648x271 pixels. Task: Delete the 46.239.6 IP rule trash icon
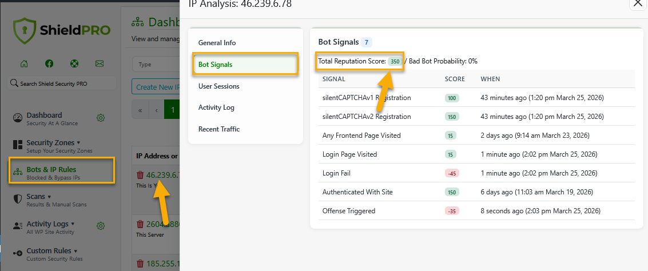140,175
